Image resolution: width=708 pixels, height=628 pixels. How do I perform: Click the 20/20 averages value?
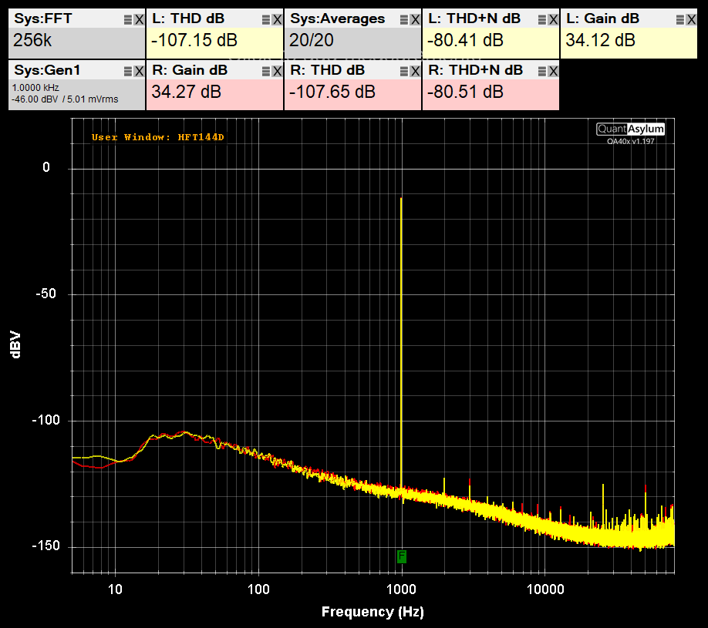[x=312, y=41]
